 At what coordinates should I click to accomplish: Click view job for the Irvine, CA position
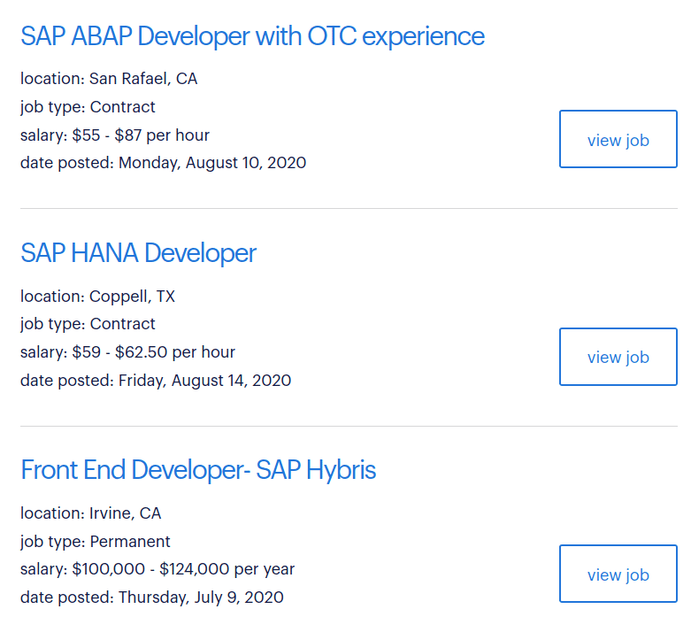[618, 574]
